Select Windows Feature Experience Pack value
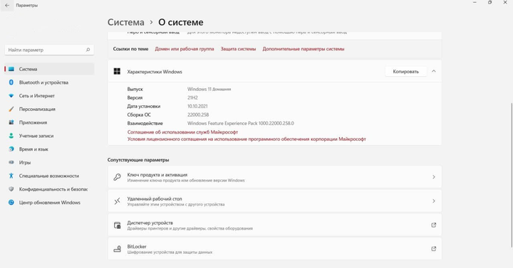The width and height of the screenshot is (513, 268). pyautogui.click(x=241, y=123)
